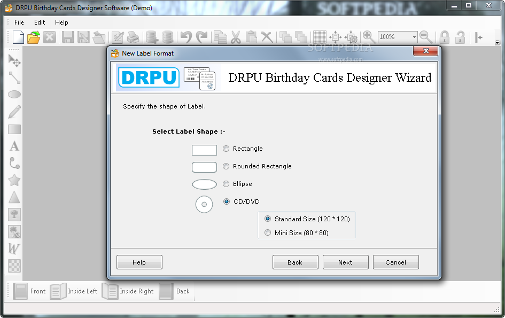Select the pencil tool
The width and height of the screenshot is (505, 318).
tap(14, 112)
